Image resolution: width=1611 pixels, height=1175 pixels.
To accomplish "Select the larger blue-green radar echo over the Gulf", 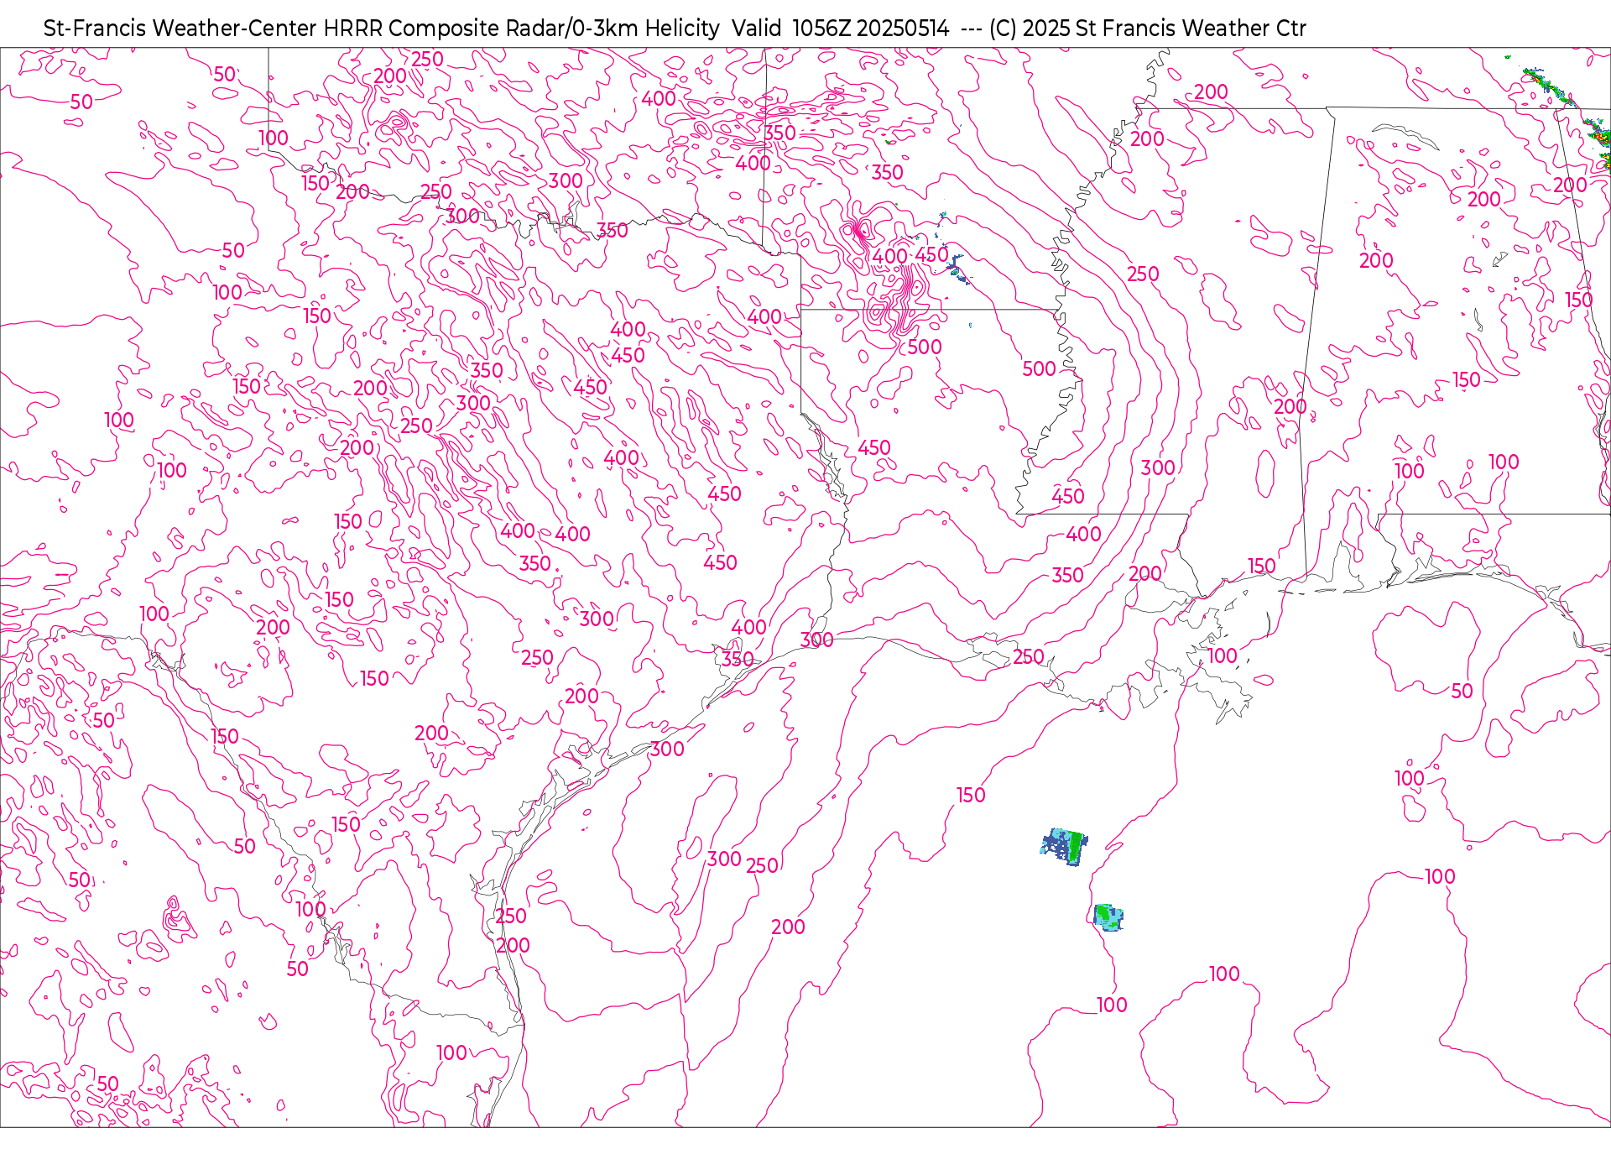I will (x=1064, y=847).
